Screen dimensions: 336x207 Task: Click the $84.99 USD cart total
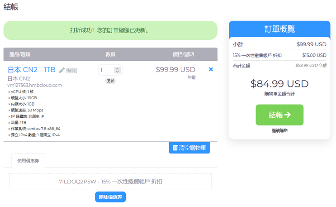tap(279, 84)
